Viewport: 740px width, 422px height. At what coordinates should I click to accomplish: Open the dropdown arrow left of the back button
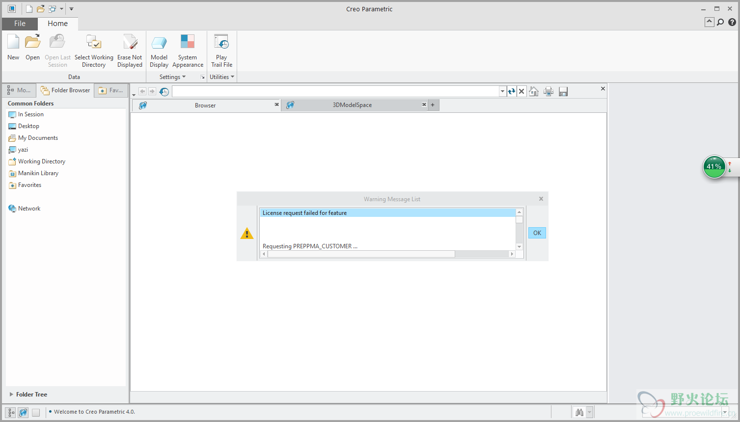[134, 95]
